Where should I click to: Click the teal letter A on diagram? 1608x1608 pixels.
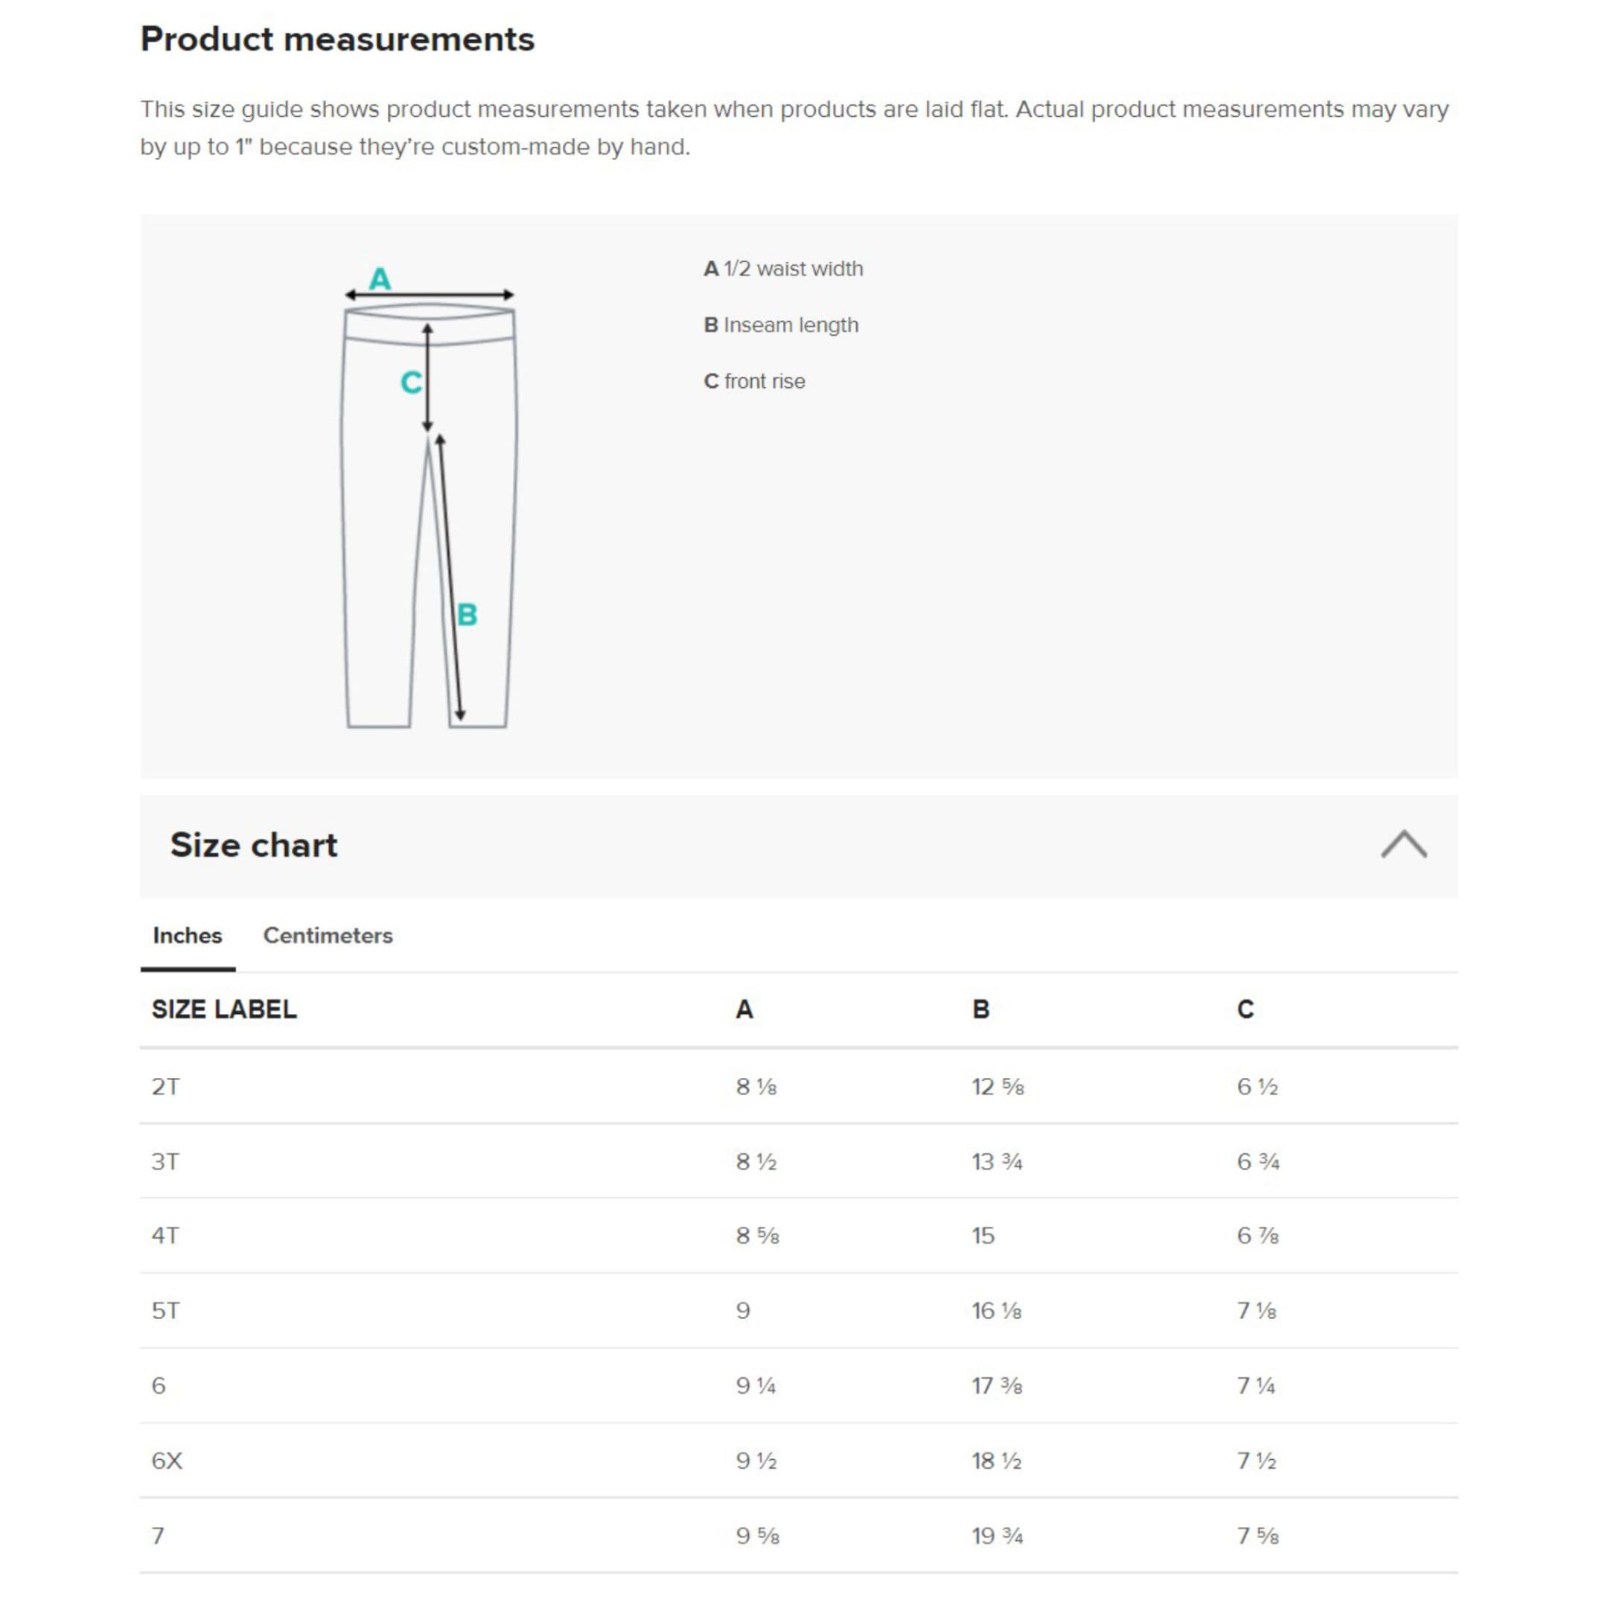click(x=380, y=278)
